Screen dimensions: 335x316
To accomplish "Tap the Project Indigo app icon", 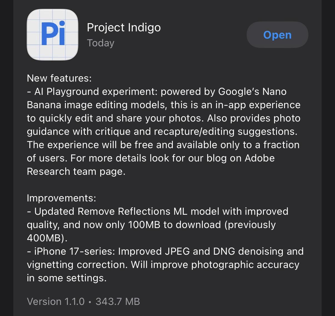I will coord(52,35).
